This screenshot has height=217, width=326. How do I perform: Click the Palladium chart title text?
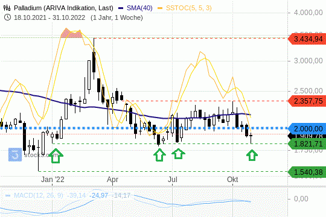[x=63, y=8]
